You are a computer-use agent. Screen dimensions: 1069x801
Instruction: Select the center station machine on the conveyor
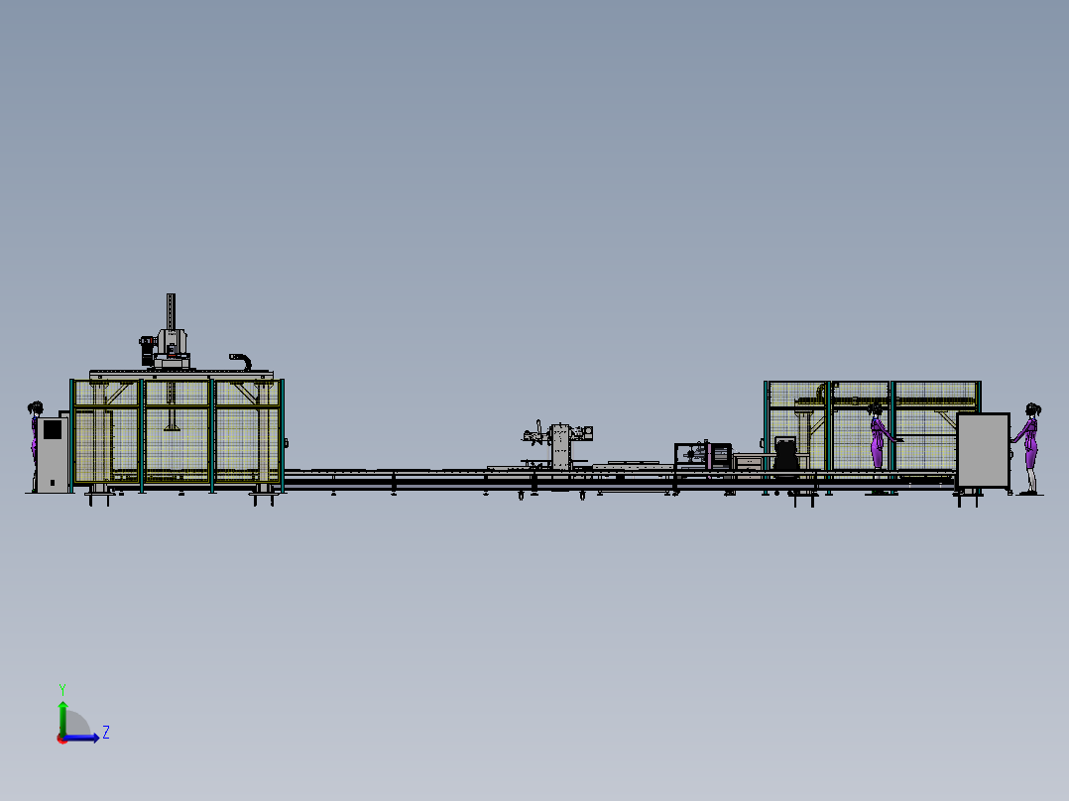(x=559, y=446)
